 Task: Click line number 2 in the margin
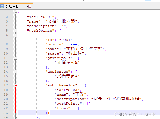click(7, 17)
